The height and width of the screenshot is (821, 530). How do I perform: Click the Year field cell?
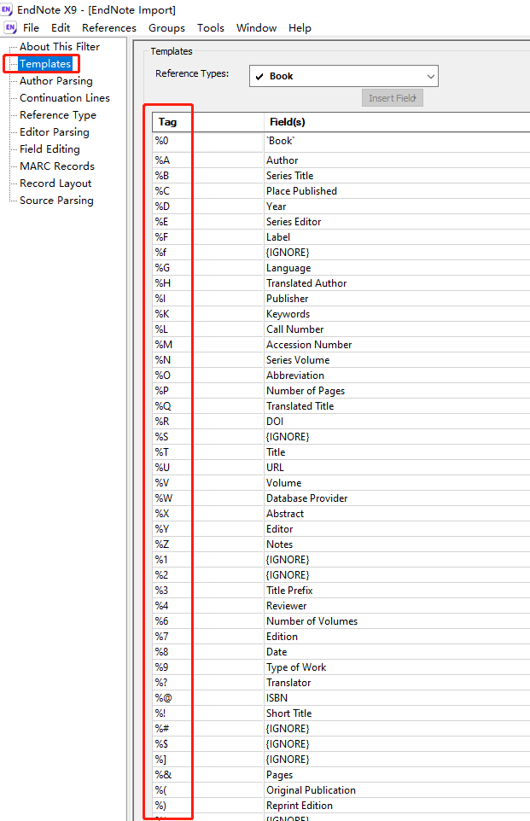tap(397, 207)
